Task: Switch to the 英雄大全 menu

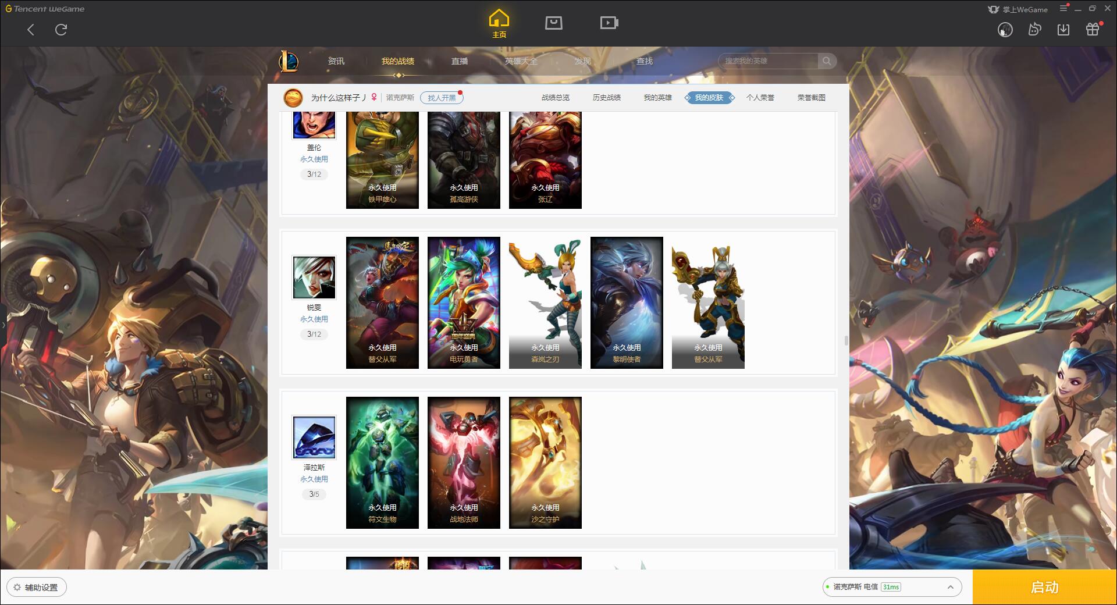Action: (521, 61)
